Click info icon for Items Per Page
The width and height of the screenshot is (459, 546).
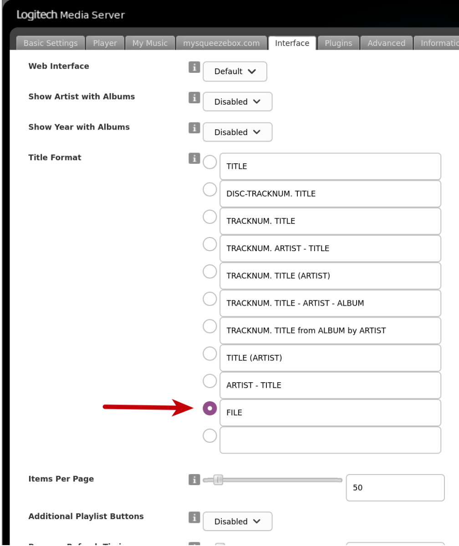pos(194,480)
